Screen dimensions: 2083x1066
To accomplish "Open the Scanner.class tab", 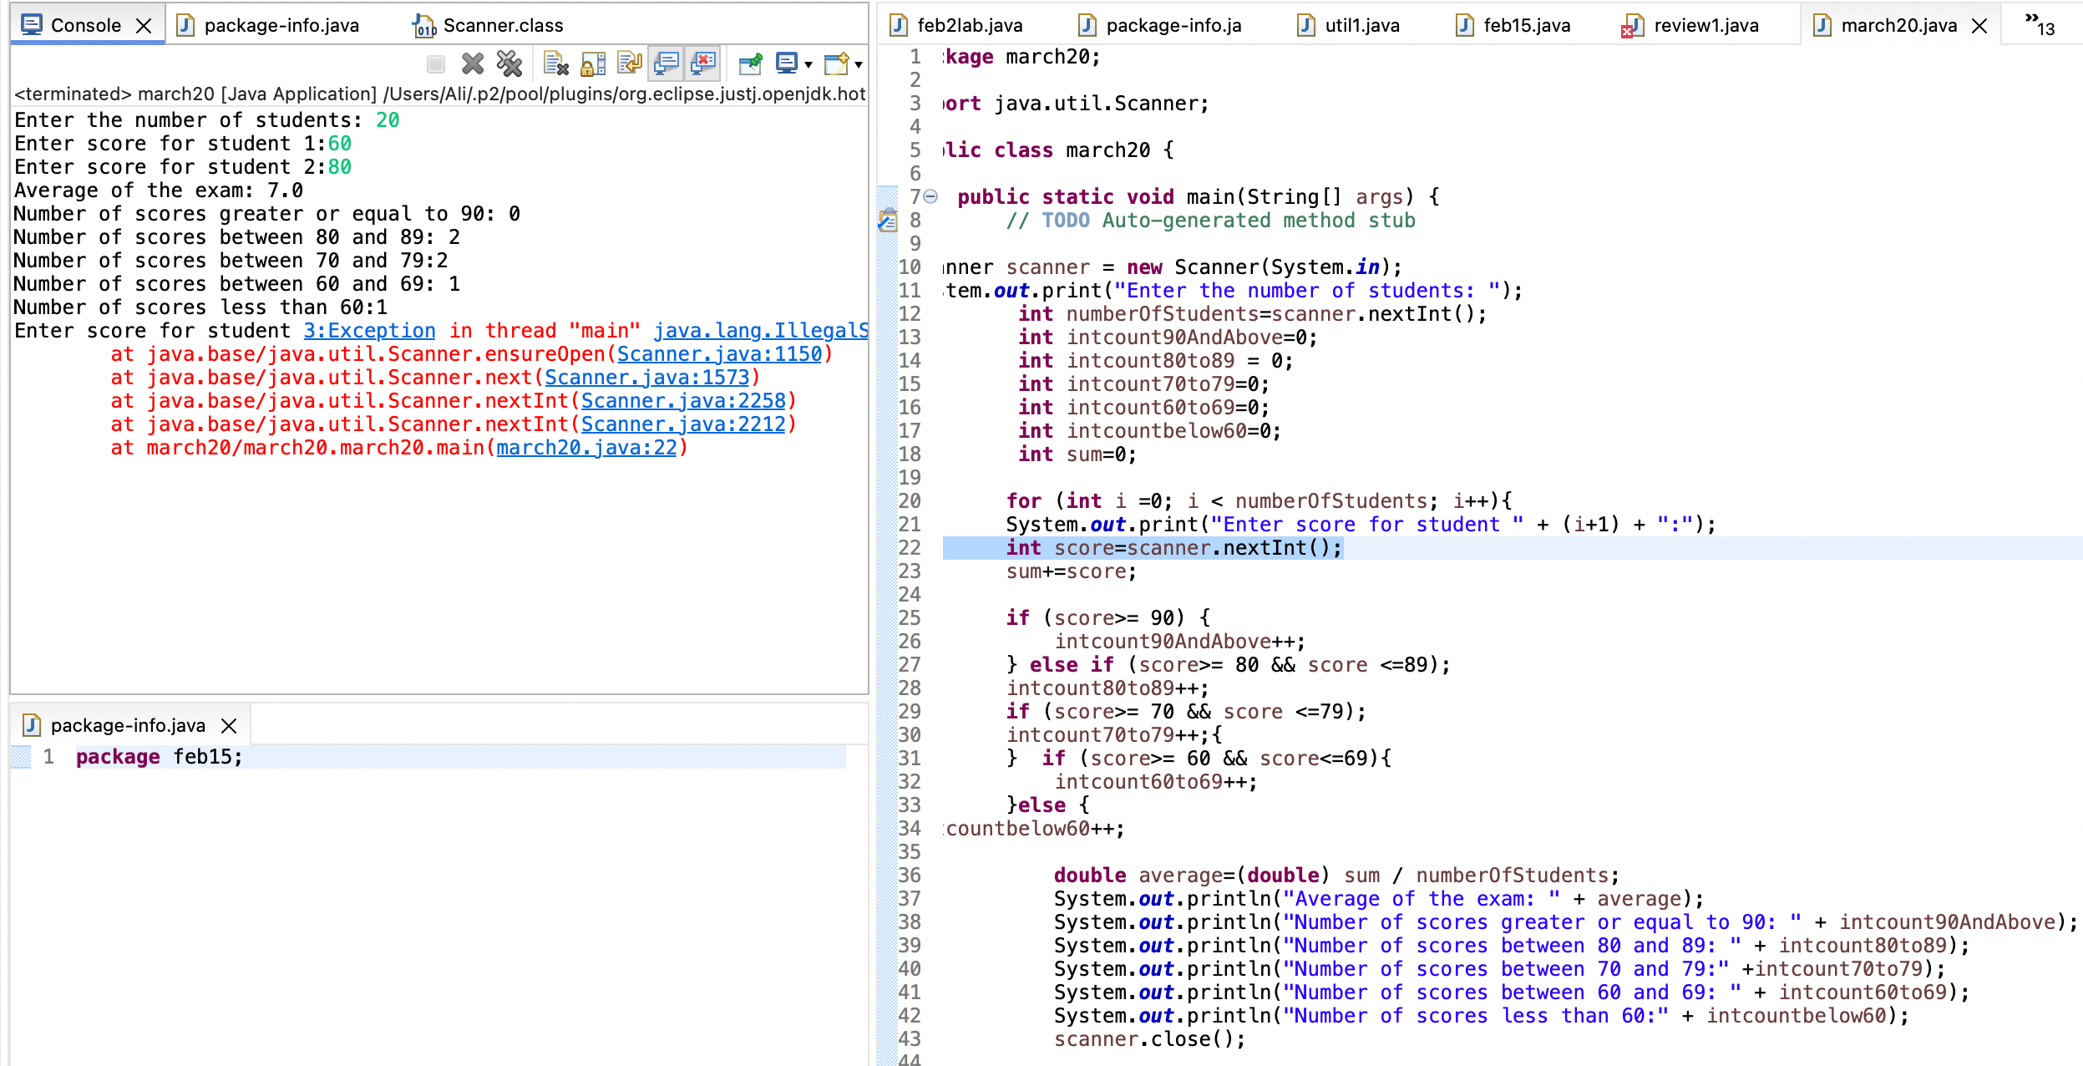I will 502,26.
